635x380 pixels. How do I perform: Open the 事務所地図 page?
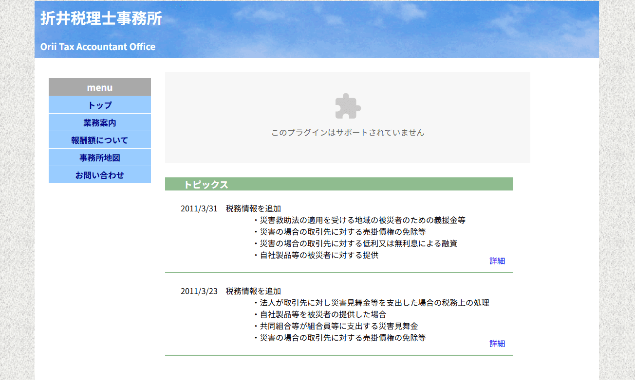[99, 157]
